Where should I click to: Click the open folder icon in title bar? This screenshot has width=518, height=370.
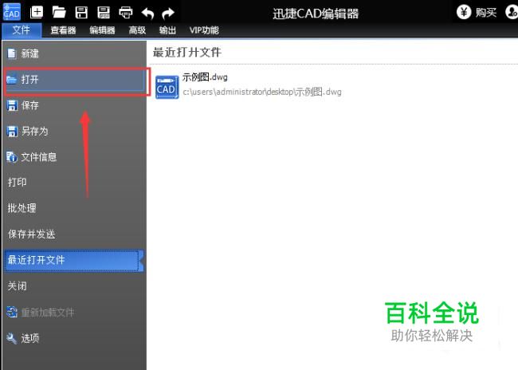(59, 13)
